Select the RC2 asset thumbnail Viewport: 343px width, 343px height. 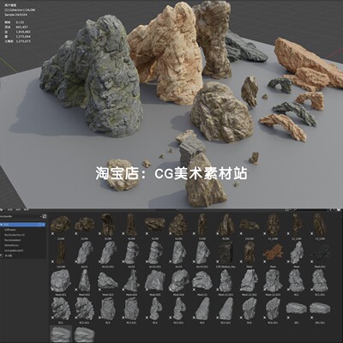point(61,309)
